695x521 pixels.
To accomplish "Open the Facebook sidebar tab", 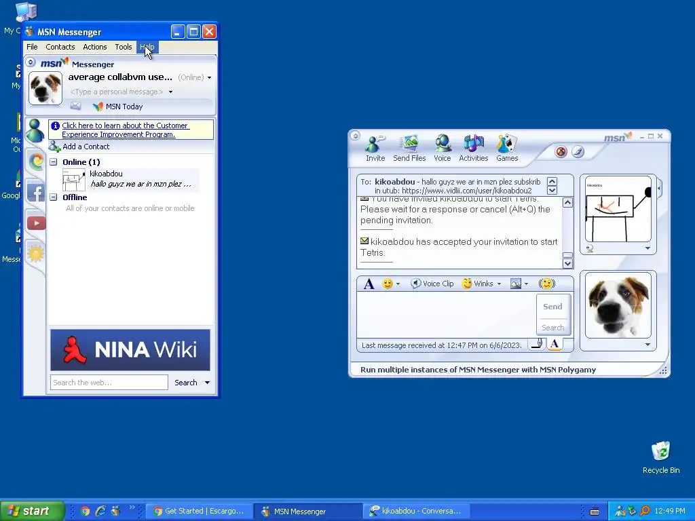I will pyautogui.click(x=37, y=193).
